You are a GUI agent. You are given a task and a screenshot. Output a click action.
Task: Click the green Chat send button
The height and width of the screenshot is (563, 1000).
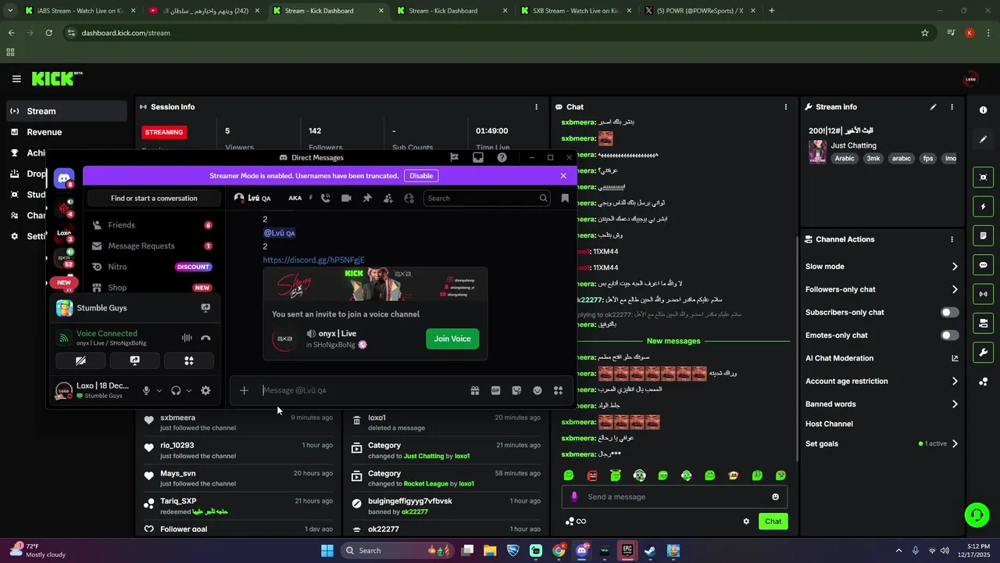(x=773, y=522)
